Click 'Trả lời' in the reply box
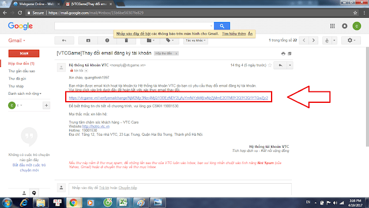369x208 pixels. [x=104, y=188]
